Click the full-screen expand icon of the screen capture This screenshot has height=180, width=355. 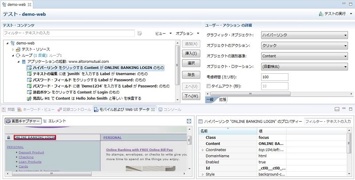coord(189,121)
